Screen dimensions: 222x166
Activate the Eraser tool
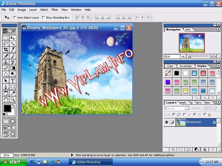6,68
